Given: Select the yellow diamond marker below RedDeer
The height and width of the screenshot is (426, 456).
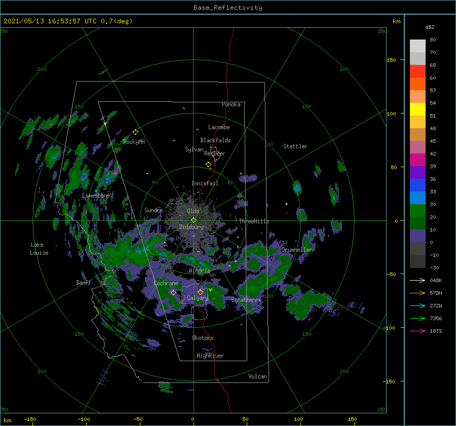Looking at the screenshot, I should [x=208, y=164].
